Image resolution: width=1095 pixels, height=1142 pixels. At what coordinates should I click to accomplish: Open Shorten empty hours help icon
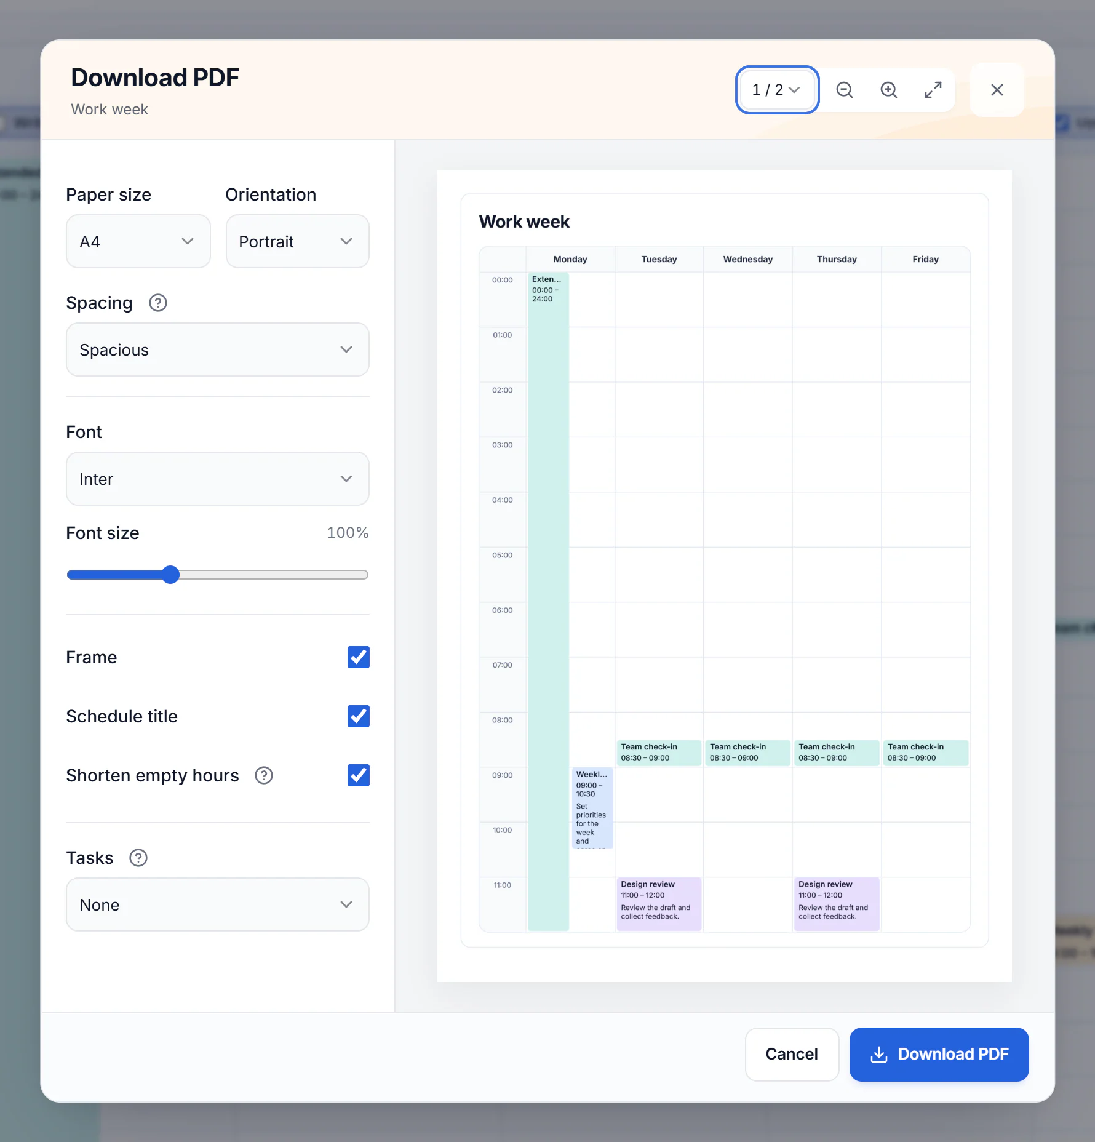(x=264, y=775)
